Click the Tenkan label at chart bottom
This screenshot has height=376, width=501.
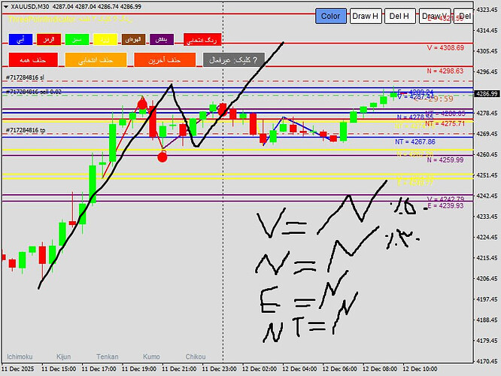108,356
